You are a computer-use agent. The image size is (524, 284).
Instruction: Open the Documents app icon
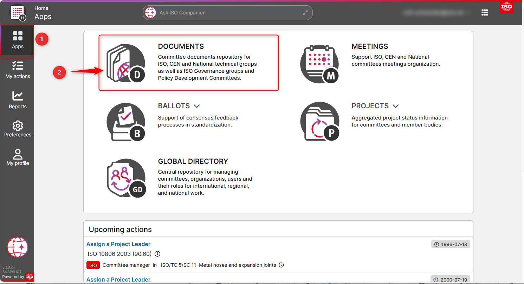(x=126, y=64)
